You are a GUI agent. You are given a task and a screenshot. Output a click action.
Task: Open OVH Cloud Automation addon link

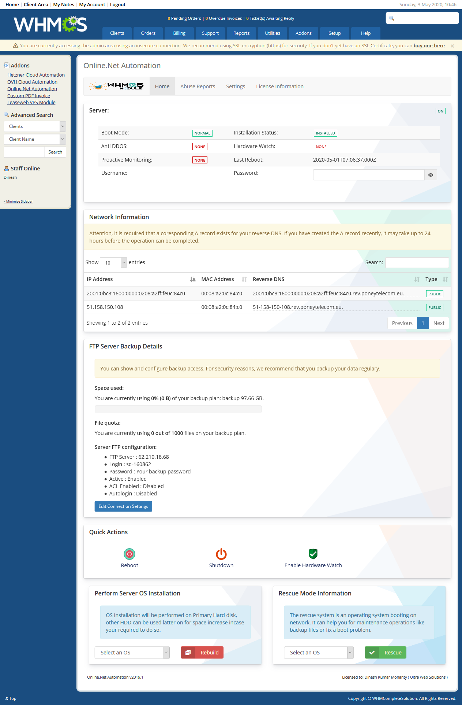[x=32, y=82]
